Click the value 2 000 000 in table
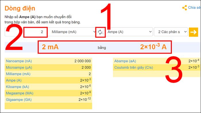 (83, 61)
